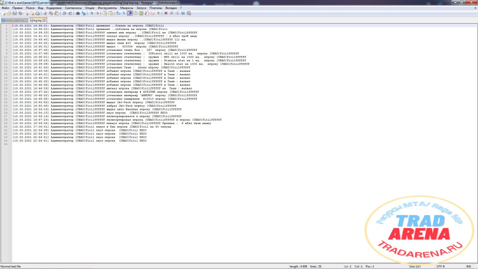The height and width of the screenshot is (269, 478).
Task: Click the log line mentioning 'Banshee'
Action: (x=97, y=109)
